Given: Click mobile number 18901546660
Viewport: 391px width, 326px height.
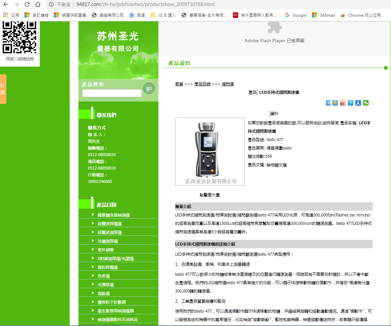Looking at the screenshot, I should click(100, 182).
